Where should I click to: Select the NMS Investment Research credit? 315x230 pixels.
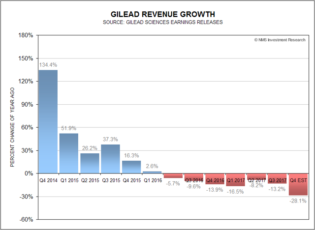point(280,40)
